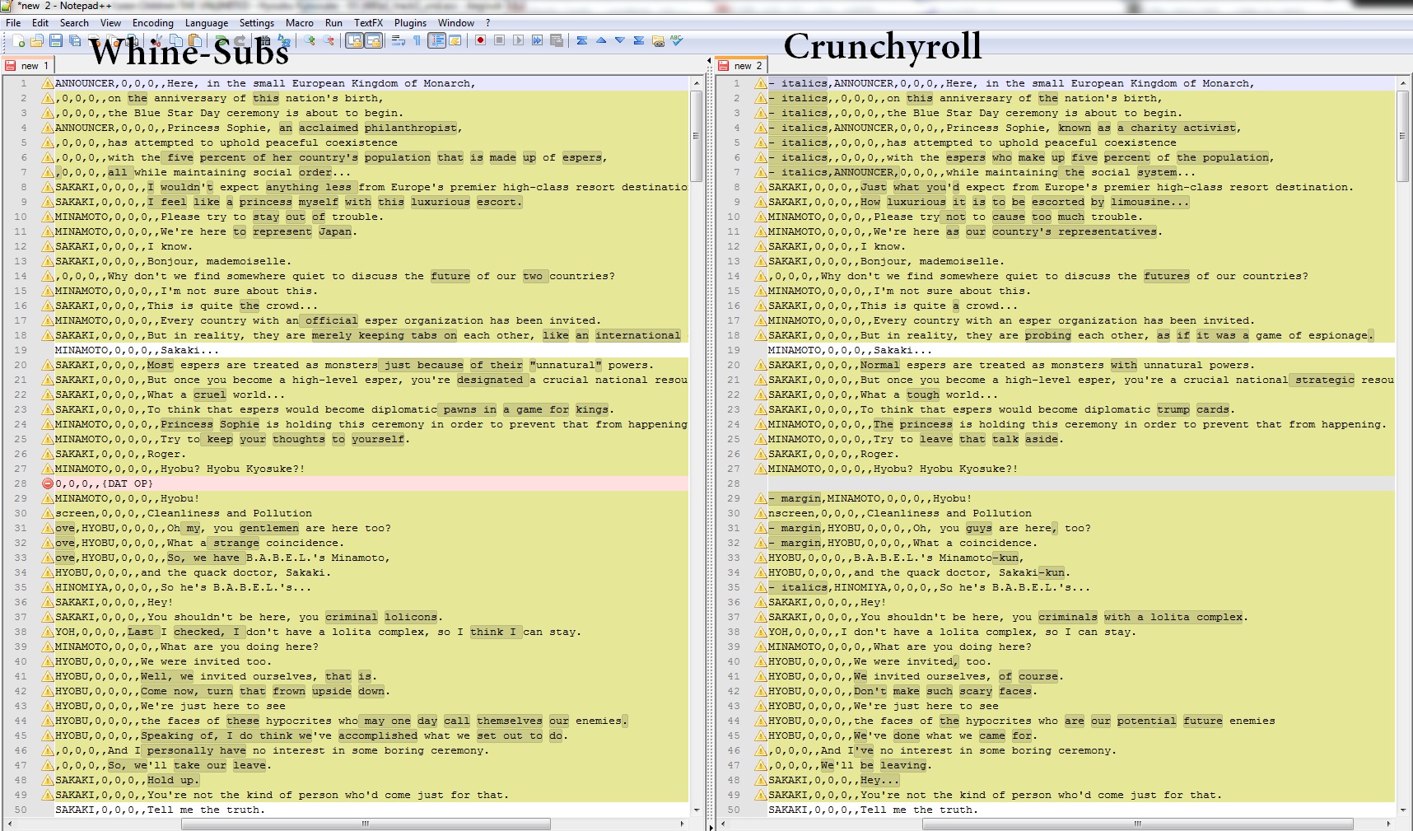
Task: Click the Copy toolbar icon
Action: click(x=176, y=40)
